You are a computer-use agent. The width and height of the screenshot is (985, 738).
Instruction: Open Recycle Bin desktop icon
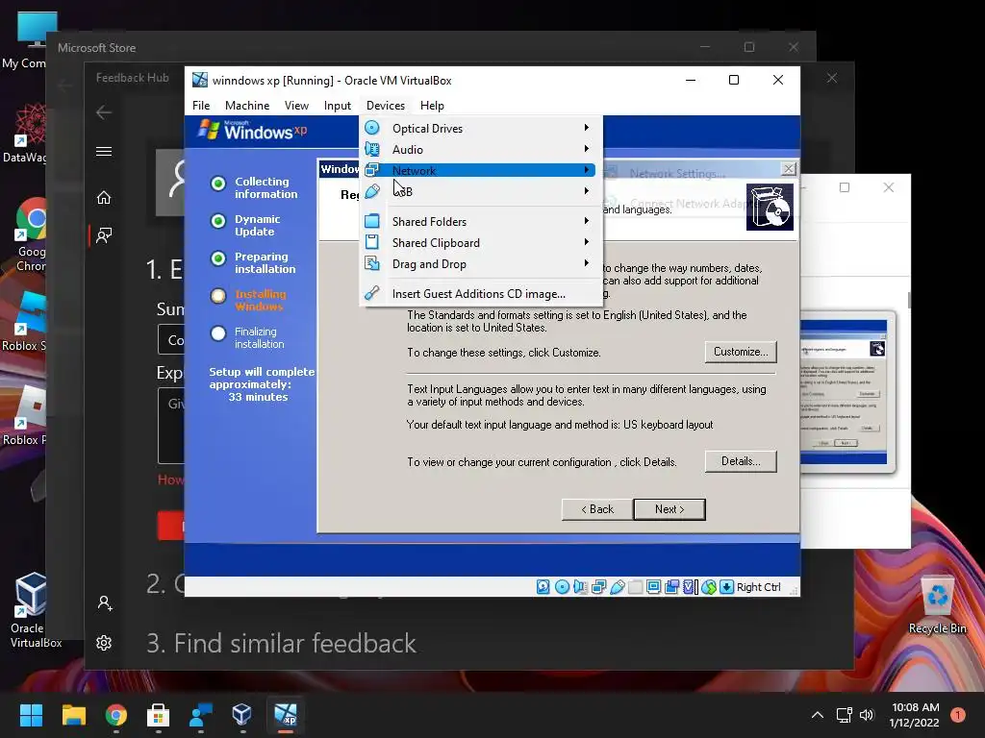[937, 605]
